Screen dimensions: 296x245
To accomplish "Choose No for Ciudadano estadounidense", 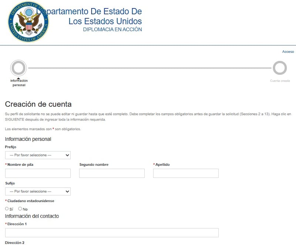I will tap(20, 209).
